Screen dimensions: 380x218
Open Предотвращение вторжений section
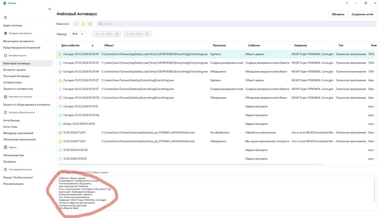coord(22,48)
